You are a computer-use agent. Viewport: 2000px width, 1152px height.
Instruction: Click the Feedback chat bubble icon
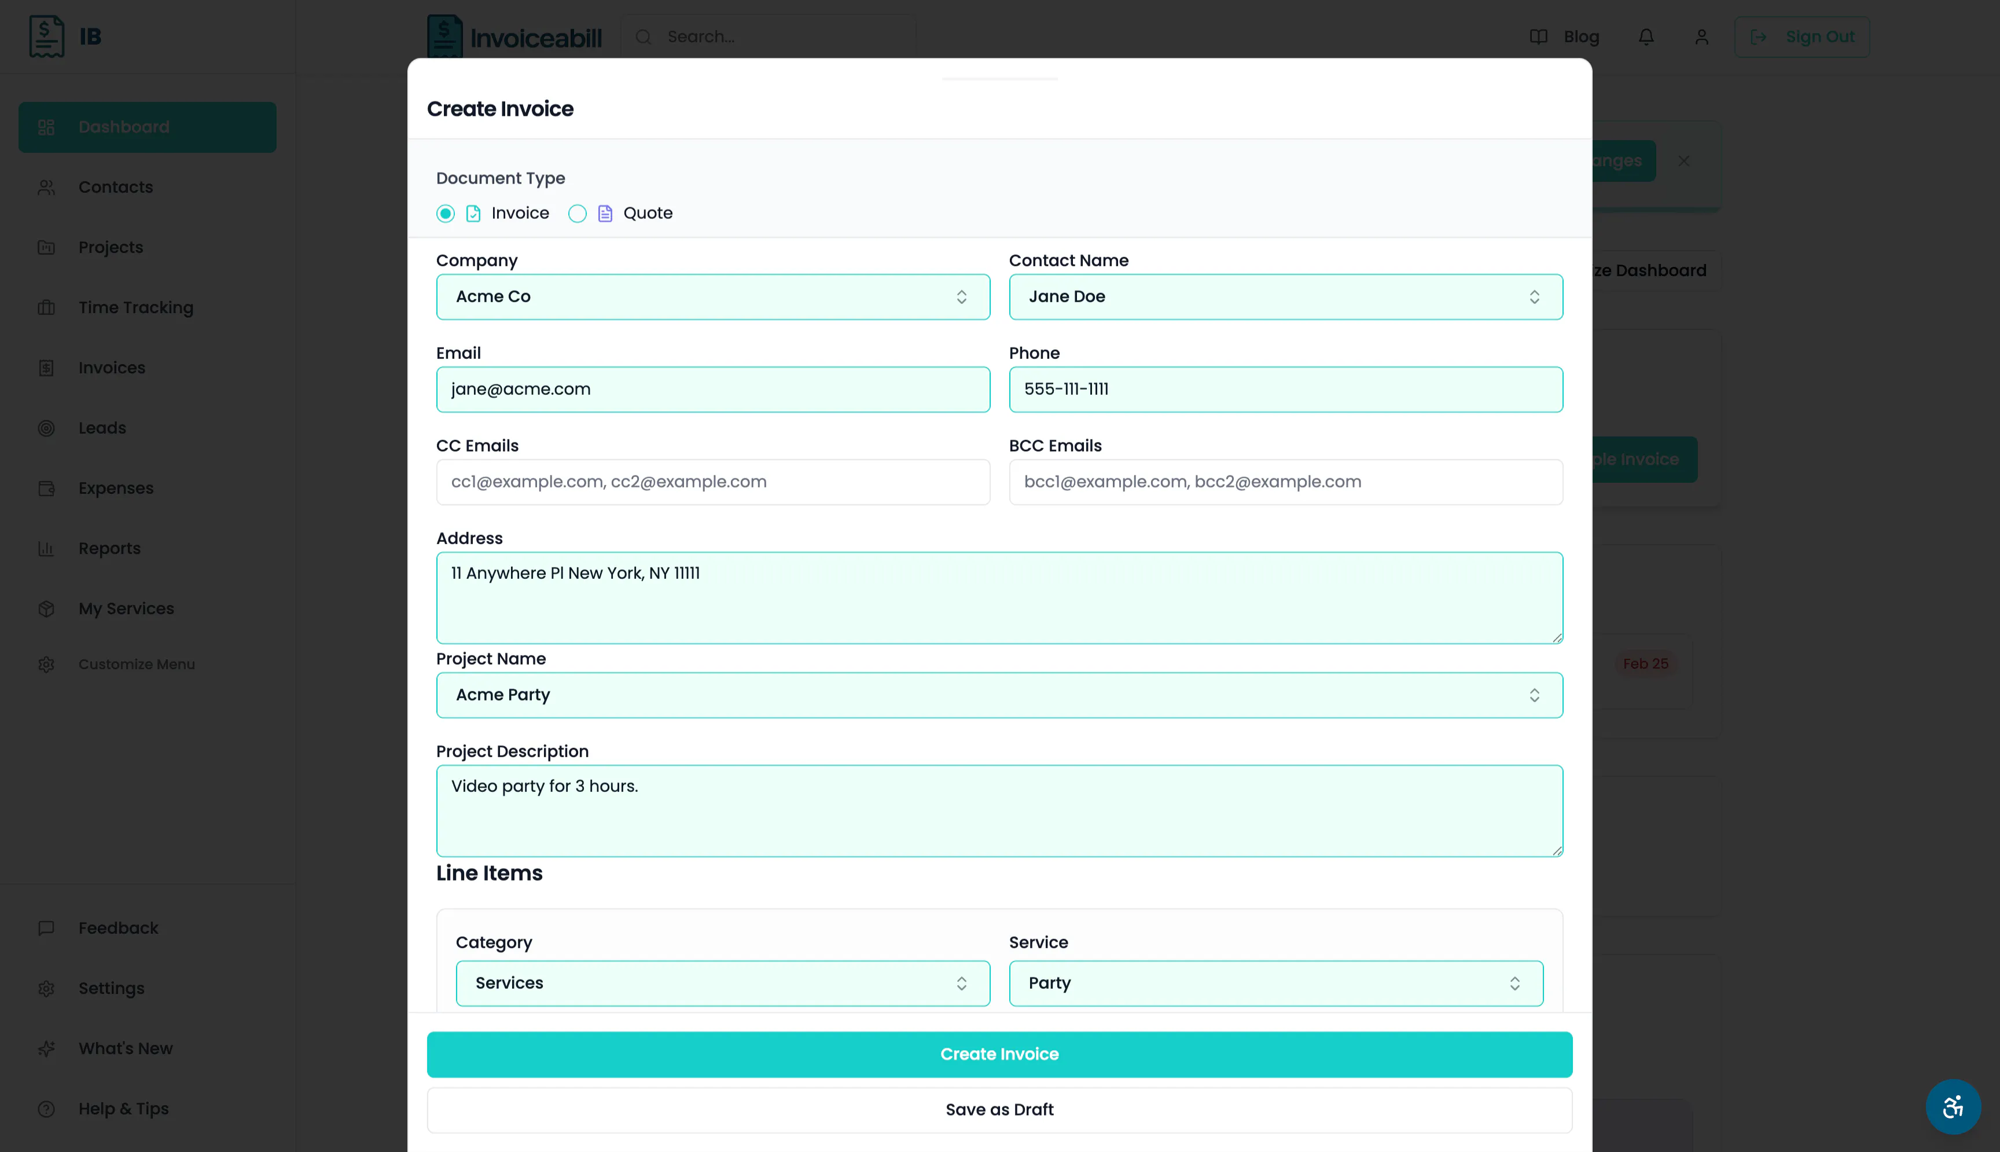tap(47, 928)
